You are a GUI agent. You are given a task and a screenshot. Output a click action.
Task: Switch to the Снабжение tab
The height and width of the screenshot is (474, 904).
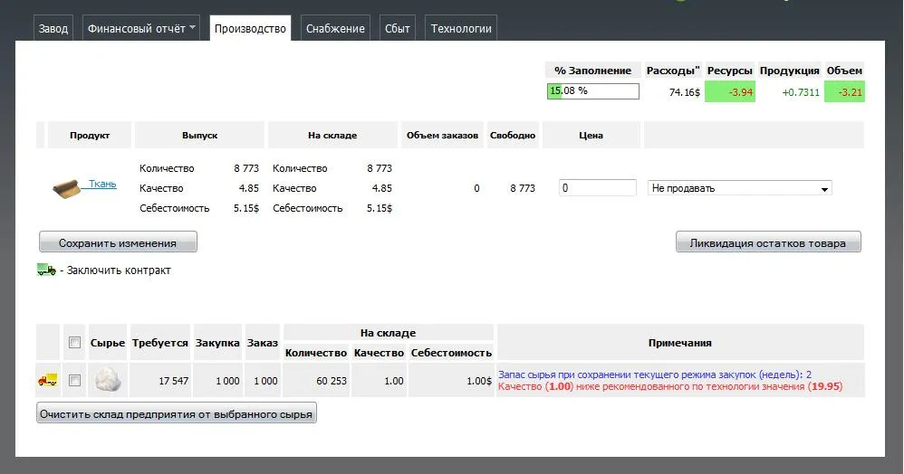pos(335,28)
